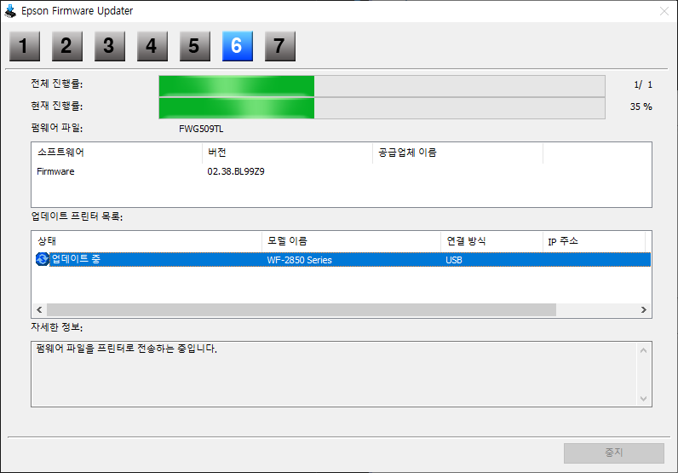Click the step 4 number icon
This screenshot has width=678, height=473.
pos(152,46)
